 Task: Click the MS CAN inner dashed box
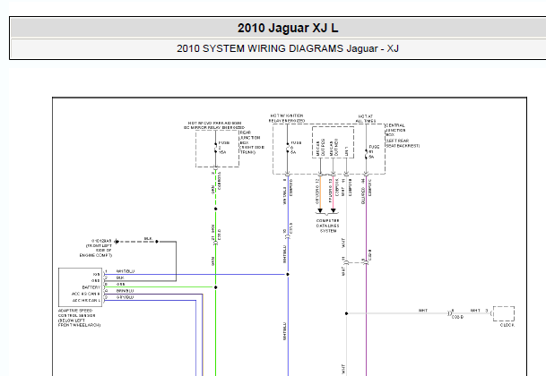coord(334,142)
